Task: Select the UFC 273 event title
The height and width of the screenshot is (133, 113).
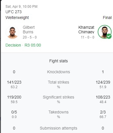Action: tap(14, 12)
